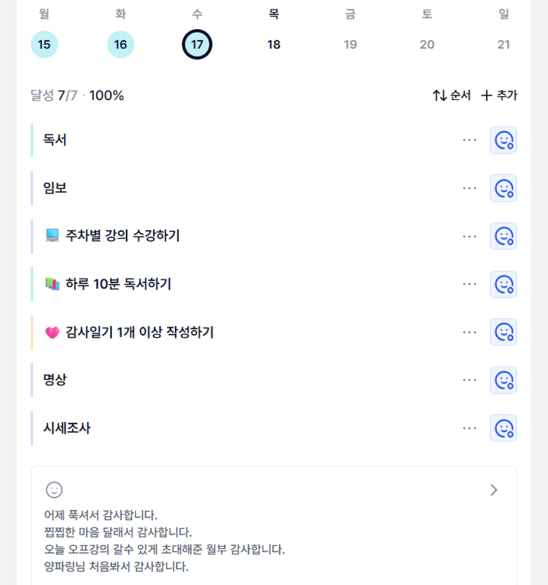548x585 pixels.
Task: Open the three-dot menu for 명상
Action: pyautogui.click(x=470, y=380)
